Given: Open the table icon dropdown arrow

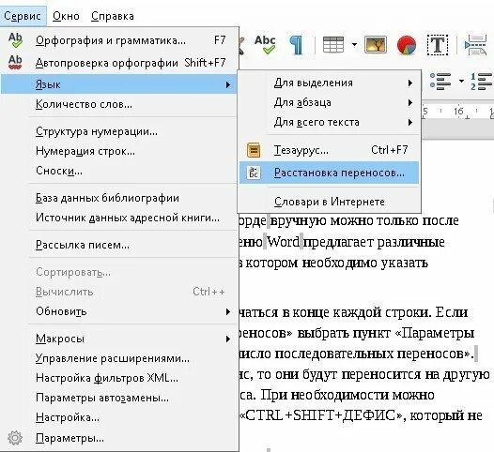Looking at the screenshot, I should [x=354, y=44].
